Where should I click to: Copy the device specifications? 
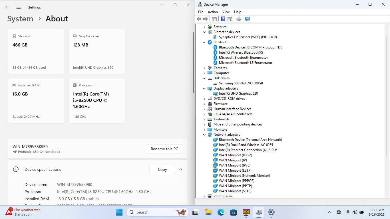tap(162, 169)
